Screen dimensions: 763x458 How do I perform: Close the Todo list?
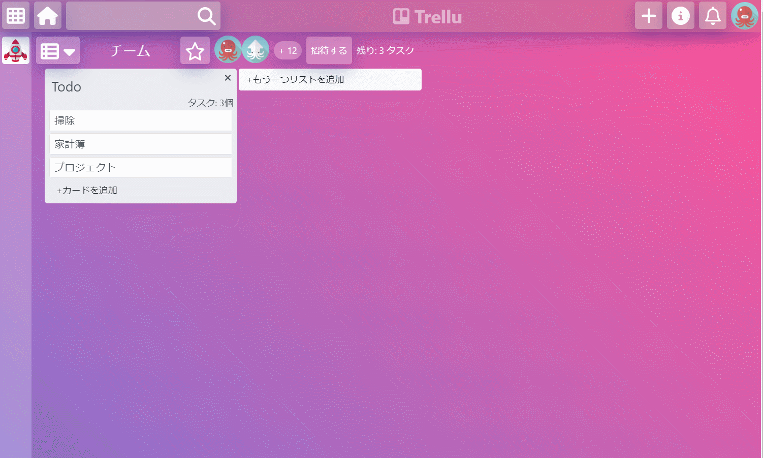(228, 78)
